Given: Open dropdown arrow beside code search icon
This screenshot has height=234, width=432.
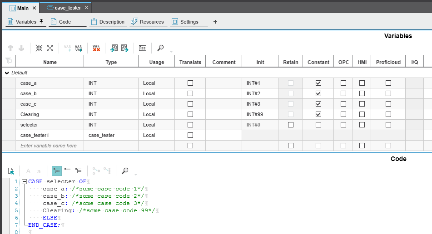Looking at the screenshot, I should tap(136, 175).
